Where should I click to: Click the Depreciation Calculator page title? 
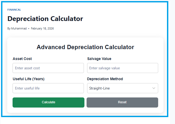click(x=45, y=19)
